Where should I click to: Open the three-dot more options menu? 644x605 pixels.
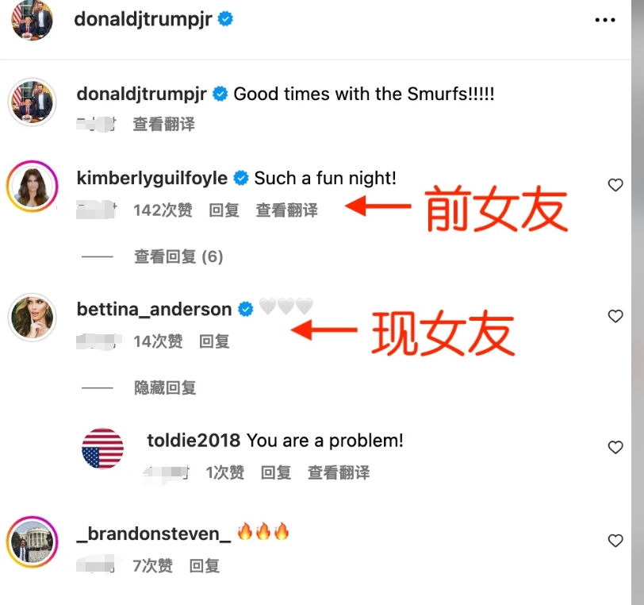[x=605, y=20]
